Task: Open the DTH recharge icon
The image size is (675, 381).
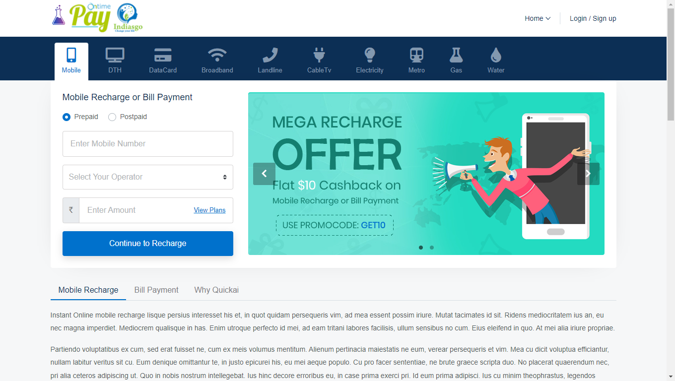Action: pyautogui.click(x=115, y=55)
